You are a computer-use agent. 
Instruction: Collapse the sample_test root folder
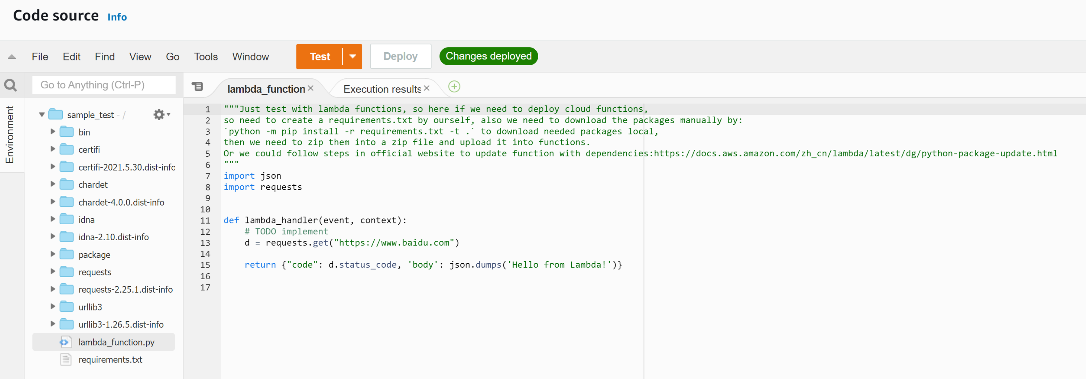[x=42, y=114]
